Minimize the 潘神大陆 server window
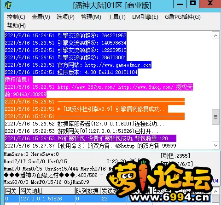The image size is (221, 205). click(180, 4)
